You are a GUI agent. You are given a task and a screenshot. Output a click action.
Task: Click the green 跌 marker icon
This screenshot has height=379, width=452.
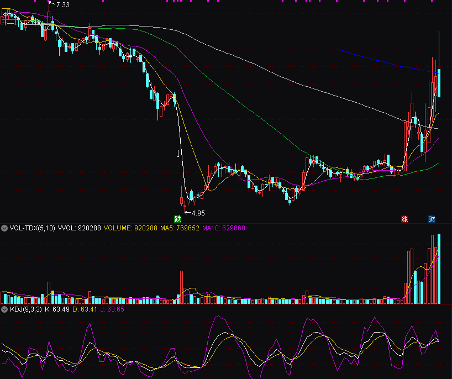[177, 219]
